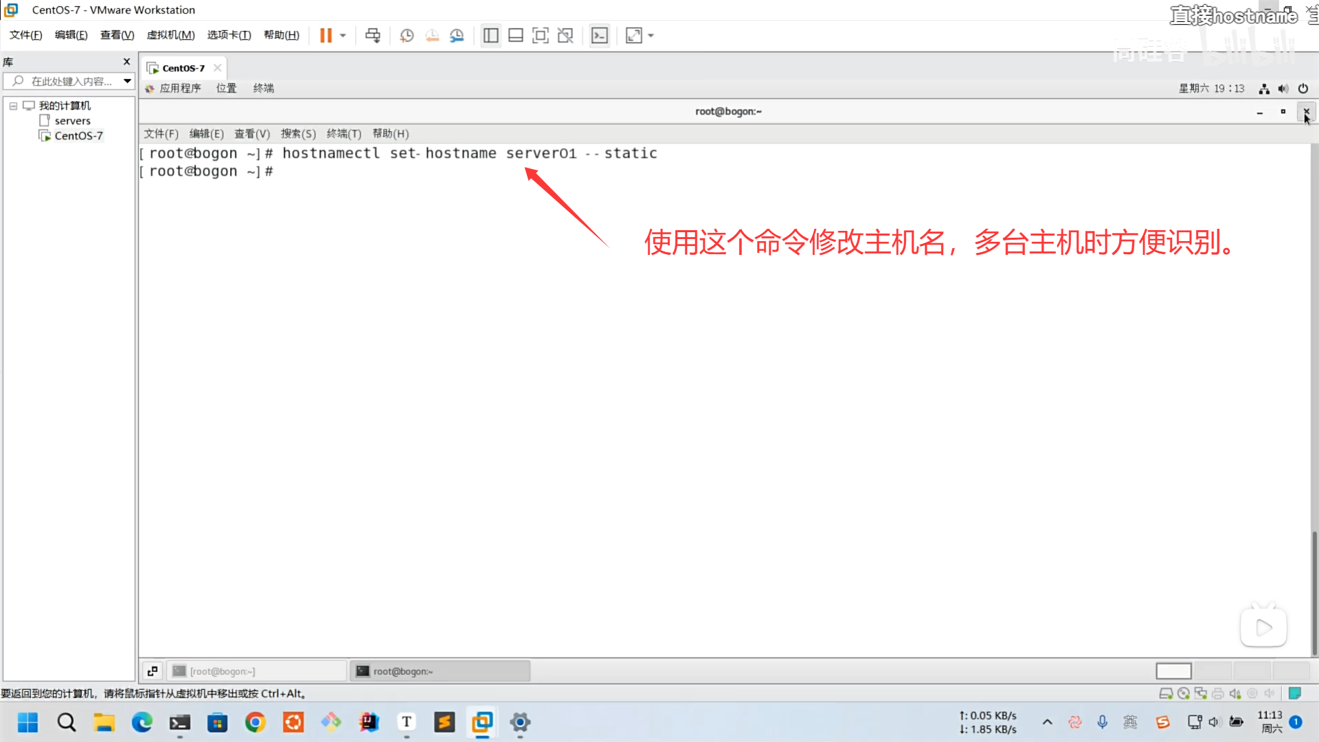Open the 虚拟机(M) menu

(x=170, y=35)
